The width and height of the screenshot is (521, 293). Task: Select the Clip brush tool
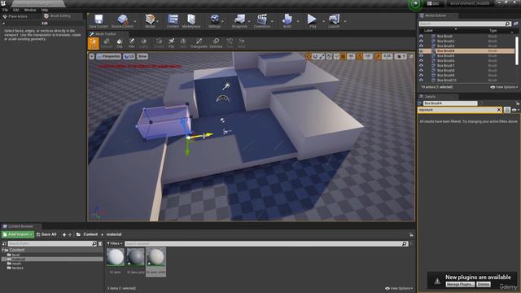(x=120, y=43)
